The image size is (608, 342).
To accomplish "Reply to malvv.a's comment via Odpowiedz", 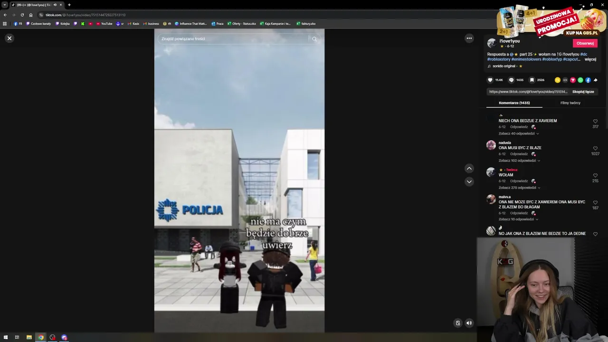I will tap(519, 213).
